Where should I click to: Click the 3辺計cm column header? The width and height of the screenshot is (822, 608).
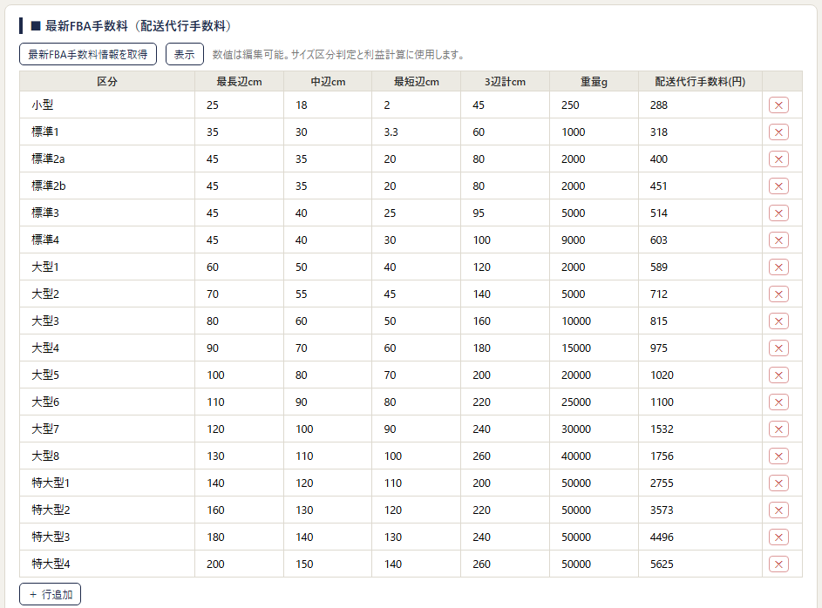coord(505,82)
